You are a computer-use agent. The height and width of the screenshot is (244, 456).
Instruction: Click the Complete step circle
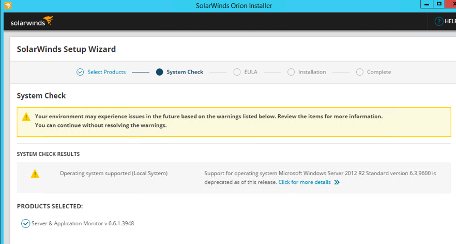tap(360, 72)
